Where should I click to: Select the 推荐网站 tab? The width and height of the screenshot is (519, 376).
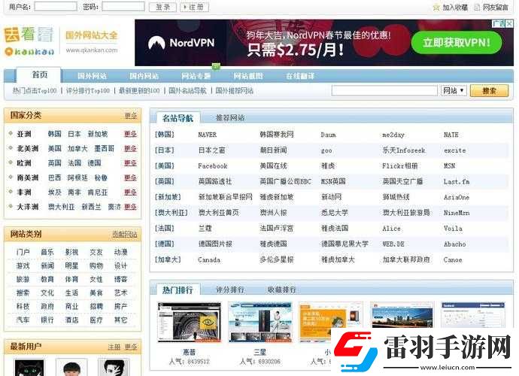(x=230, y=118)
